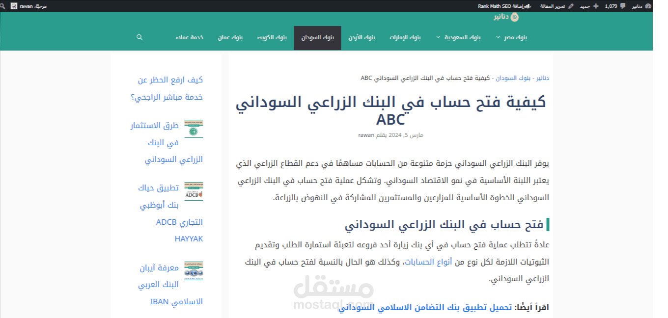Click the rawan avatar in the admin bar
The image size is (668, 318).
[14, 6]
